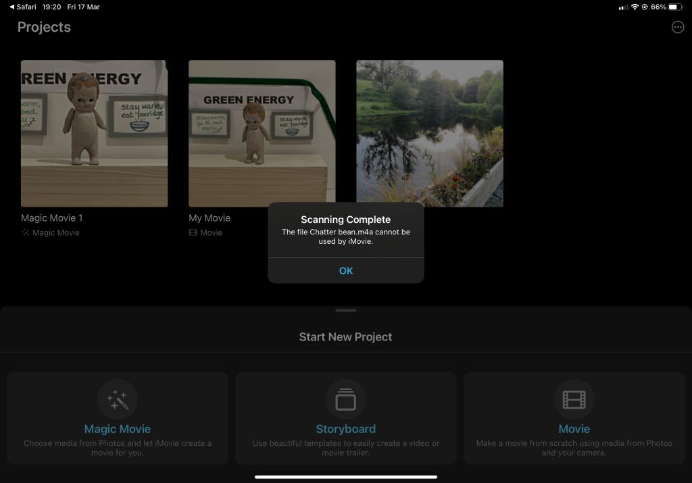Click the sparkle icon under Magic Movie 1

[x=26, y=232]
